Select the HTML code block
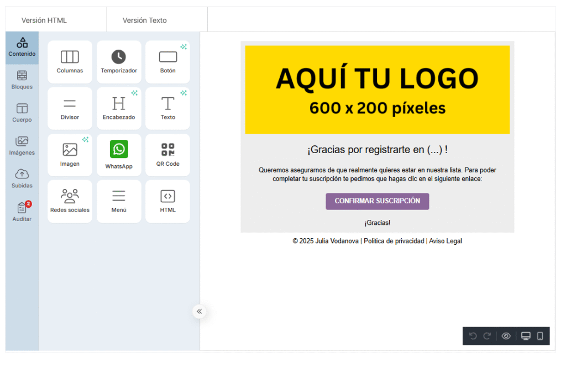Viewport: 566px width, 373px height. click(x=167, y=201)
